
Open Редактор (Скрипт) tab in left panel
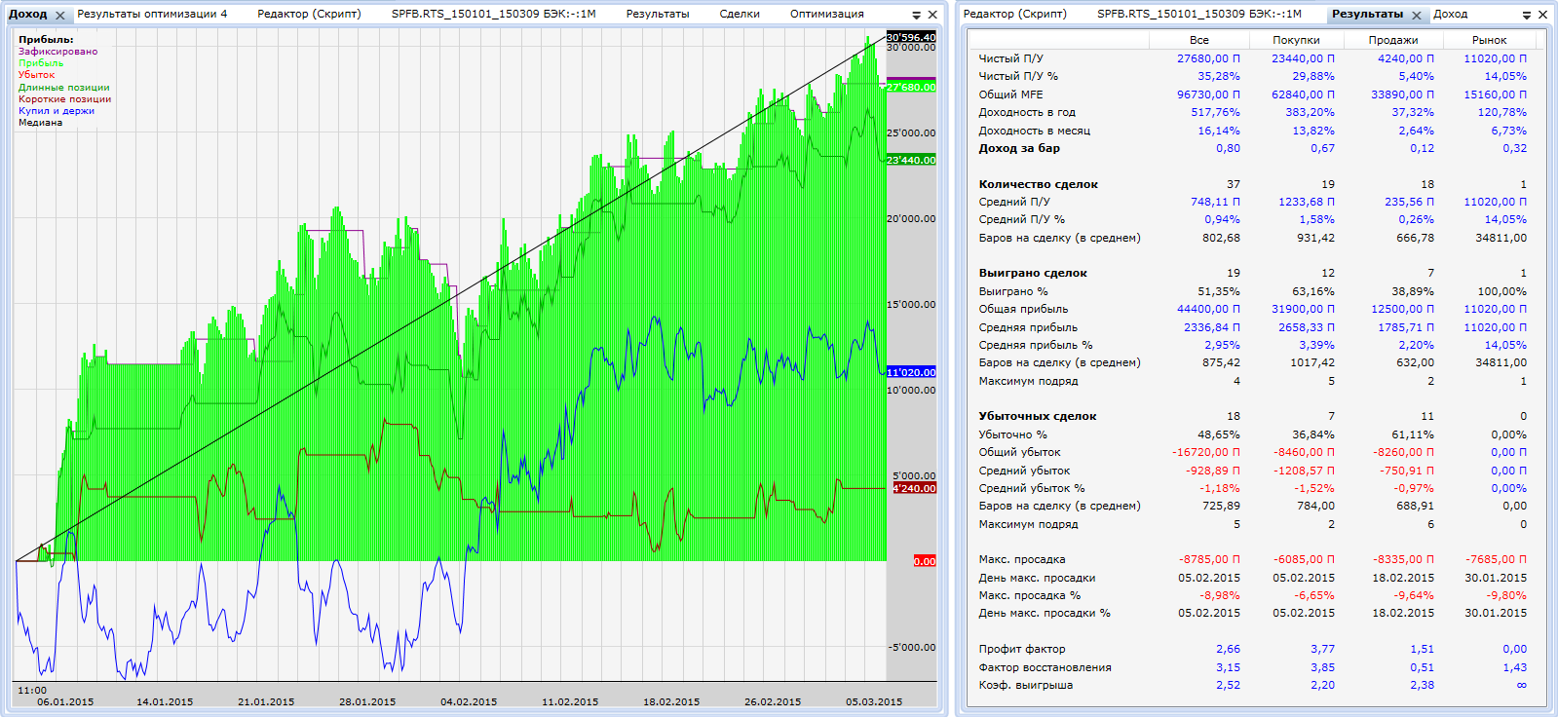[x=309, y=14]
